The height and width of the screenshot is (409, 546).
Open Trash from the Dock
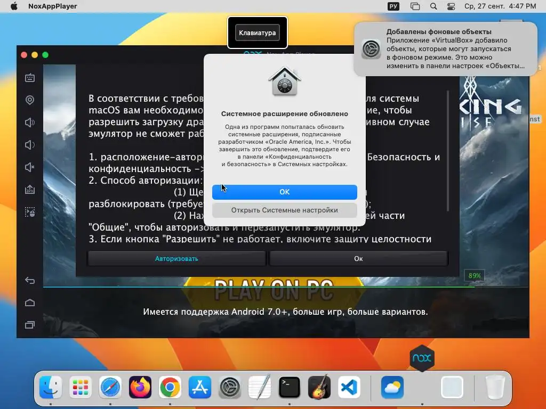click(495, 387)
